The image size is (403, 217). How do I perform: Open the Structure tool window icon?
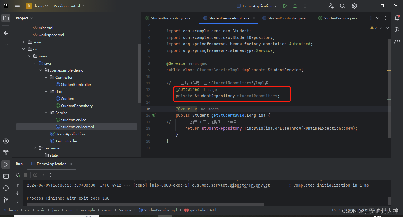[x=6, y=33]
